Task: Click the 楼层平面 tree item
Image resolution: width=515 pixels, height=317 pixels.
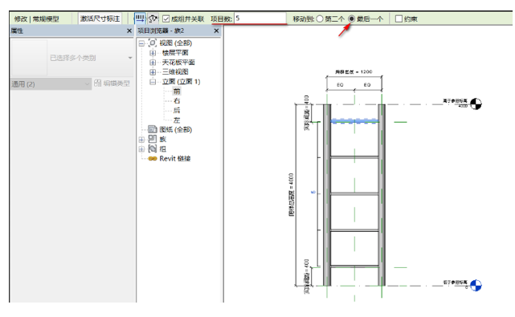Action: pos(175,53)
